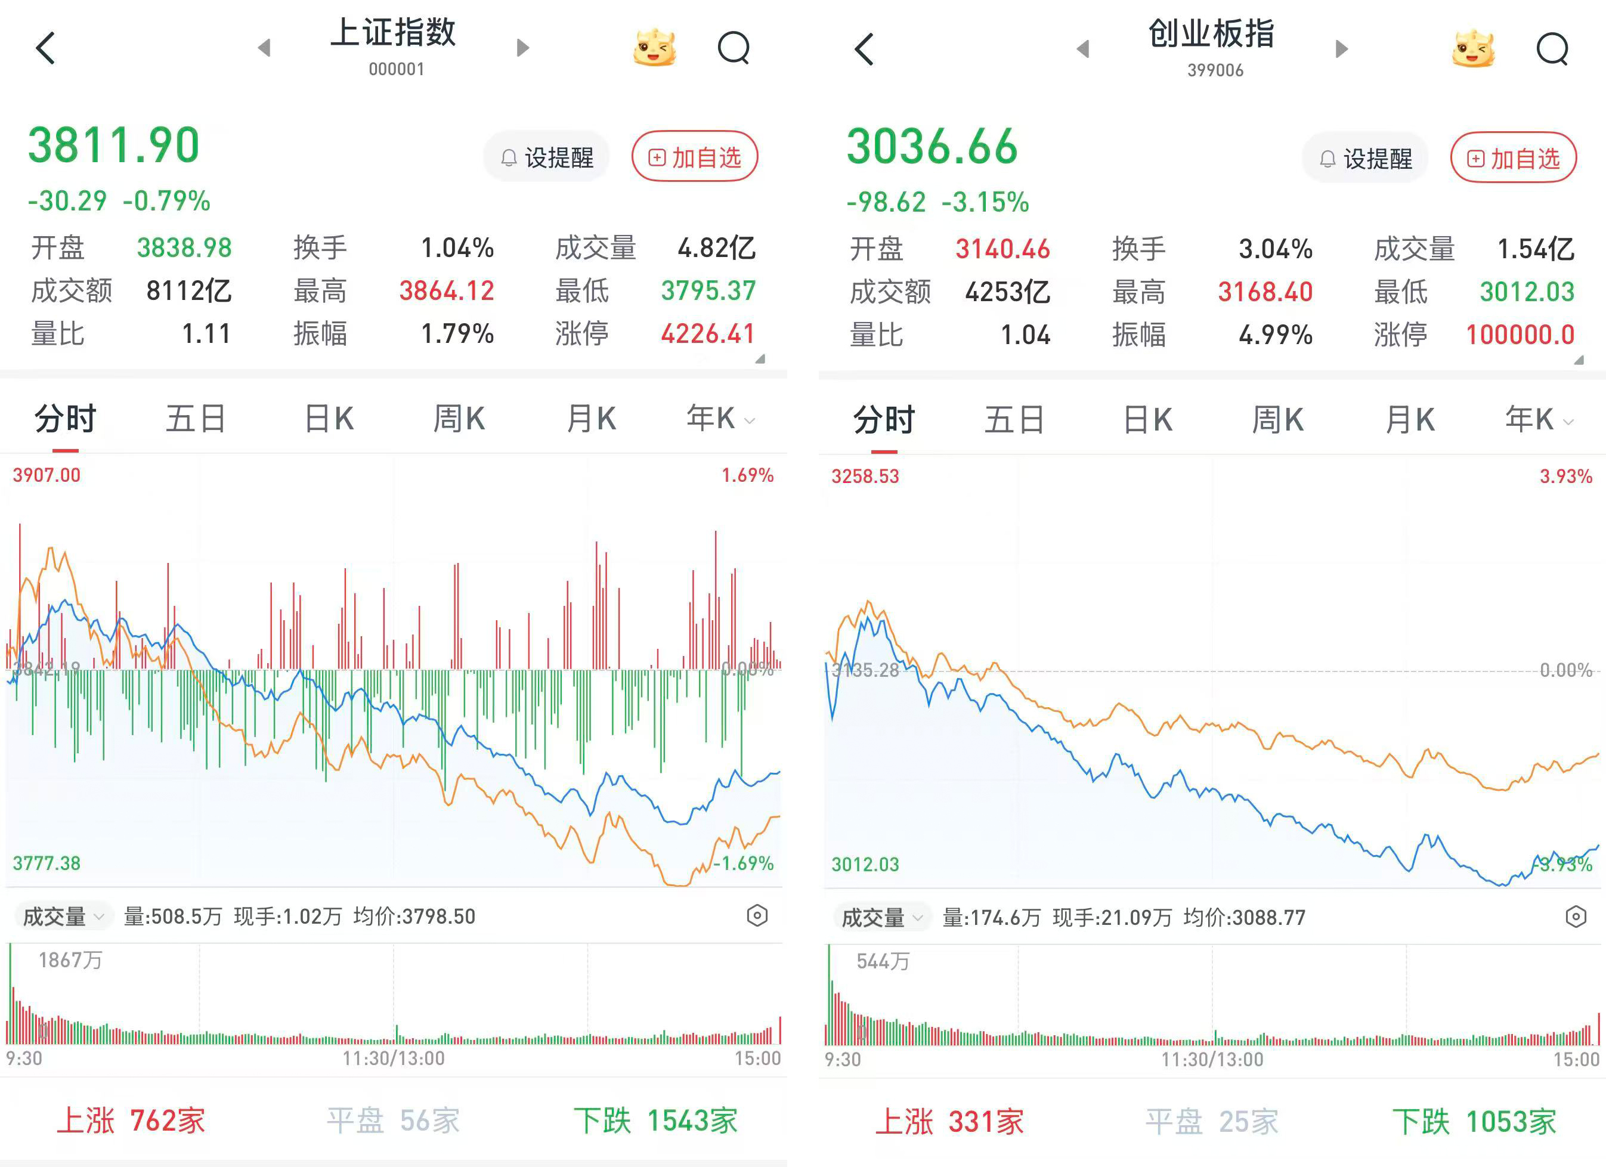The width and height of the screenshot is (1606, 1167).
Task: Switch to previous index in 创业板指 header
Action: click(1083, 49)
